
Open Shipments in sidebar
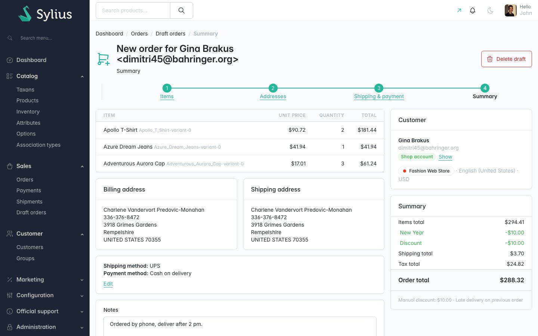[x=30, y=202]
